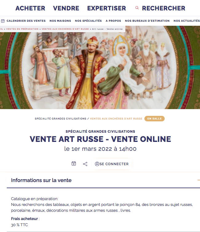Viewport: 200px width, 232px height.
Task: Click Rechercher in the top navigation
Action: pyautogui.click(x=163, y=8)
